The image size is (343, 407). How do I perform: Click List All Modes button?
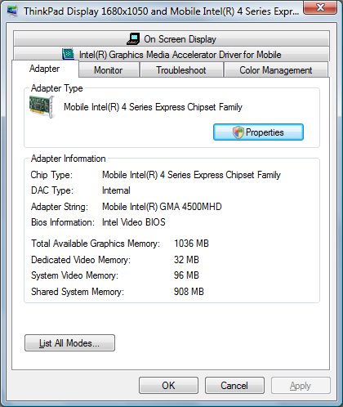[x=69, y=343]
